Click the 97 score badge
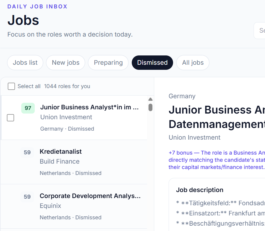The image size is (265, 231). 28,108
